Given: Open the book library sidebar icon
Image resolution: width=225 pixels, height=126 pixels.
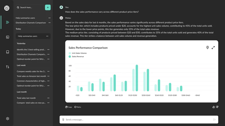Looking at the screenshot, I should point(8,52).
